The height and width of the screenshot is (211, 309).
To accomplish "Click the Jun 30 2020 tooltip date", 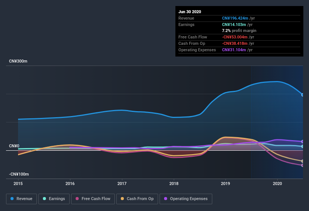I will 190,12.
